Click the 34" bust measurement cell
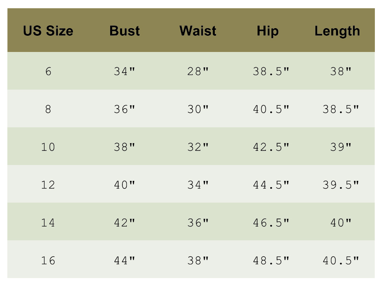 click(x=124, y=72)
